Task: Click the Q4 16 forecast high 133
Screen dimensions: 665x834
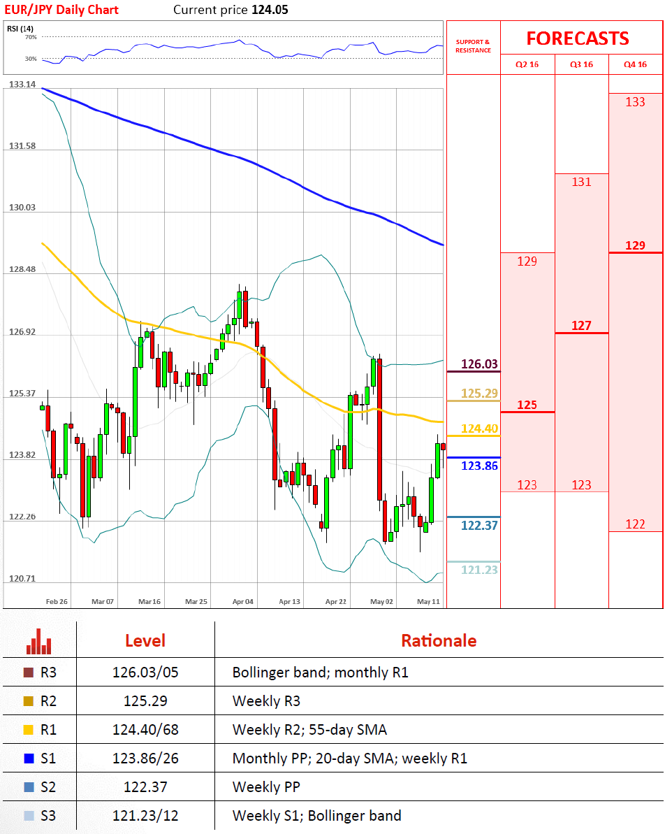Action: point(635,102)
